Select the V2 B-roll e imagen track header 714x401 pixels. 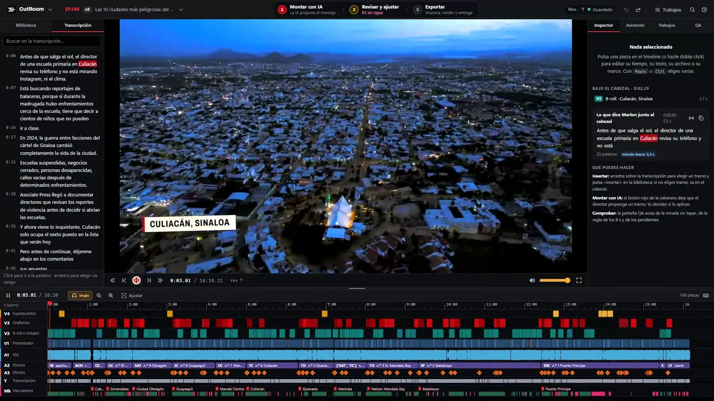[x=23, y=333]
